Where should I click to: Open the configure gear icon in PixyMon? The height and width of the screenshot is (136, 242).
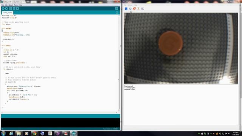(x=143, y=9)
